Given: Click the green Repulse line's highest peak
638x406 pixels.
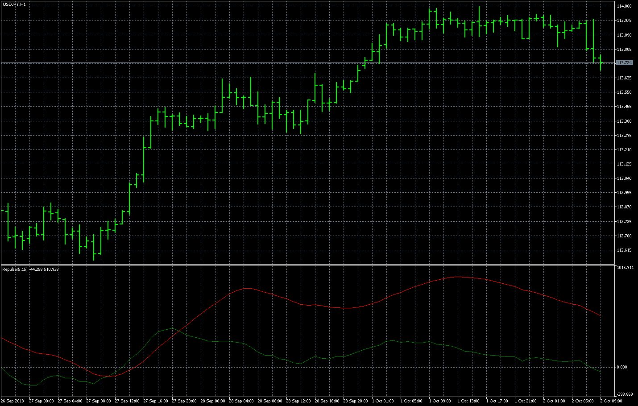Looking at the screenshot, I should (x=173, y=328).
